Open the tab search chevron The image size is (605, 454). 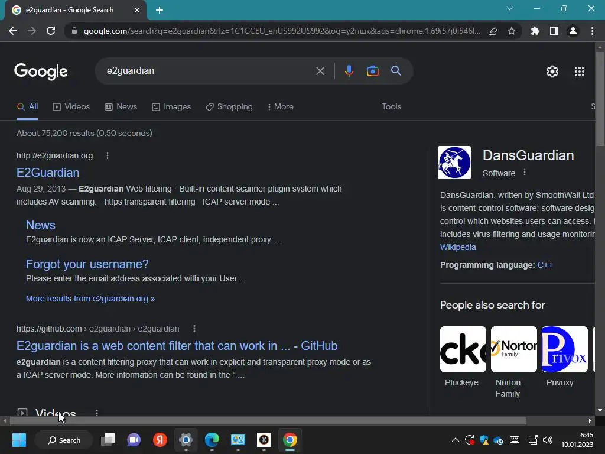[x=510, y=8]
